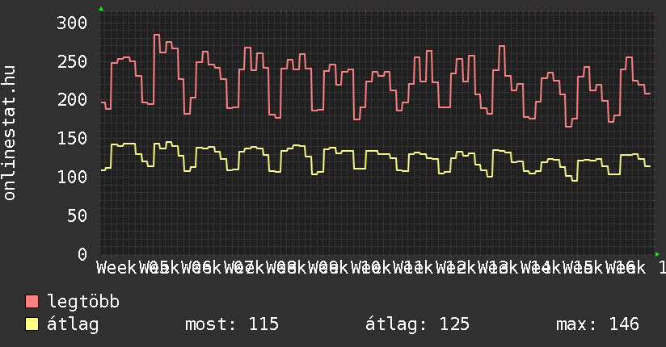Click the 100 y-axis tick label

(71, 177)
